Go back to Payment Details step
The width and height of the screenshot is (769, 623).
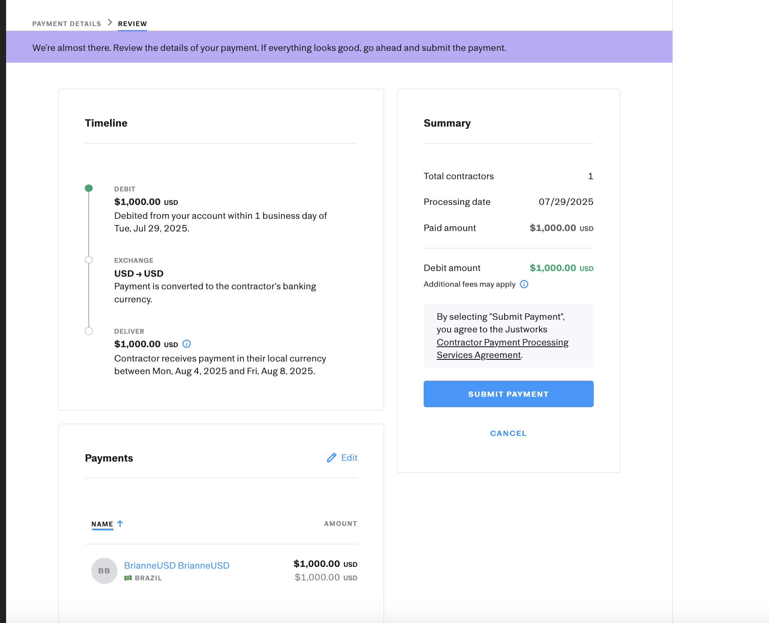point(67,23)
